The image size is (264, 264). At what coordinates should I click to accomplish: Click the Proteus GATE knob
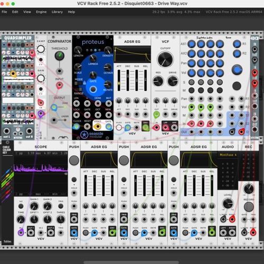point(93,76)
